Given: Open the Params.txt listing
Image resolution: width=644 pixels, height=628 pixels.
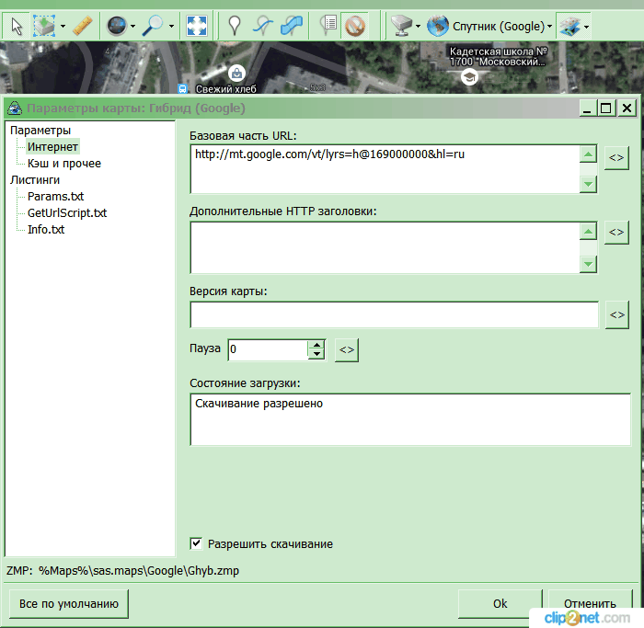Looking at the screenshot, I should pos(55,197).
